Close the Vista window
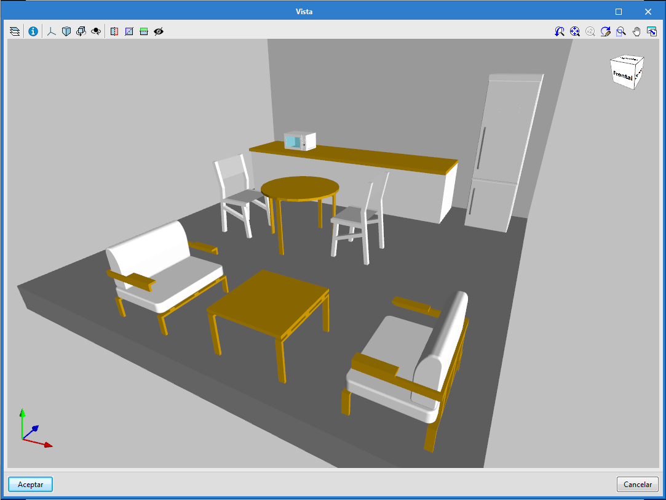The image size is (666, 500). click(x=648, y=12)
